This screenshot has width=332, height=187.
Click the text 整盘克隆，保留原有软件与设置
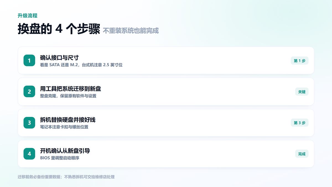tap(68, 96)
